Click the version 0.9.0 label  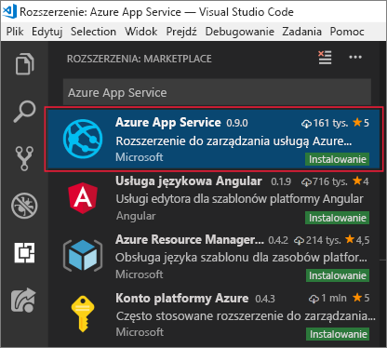pos(237,123)
